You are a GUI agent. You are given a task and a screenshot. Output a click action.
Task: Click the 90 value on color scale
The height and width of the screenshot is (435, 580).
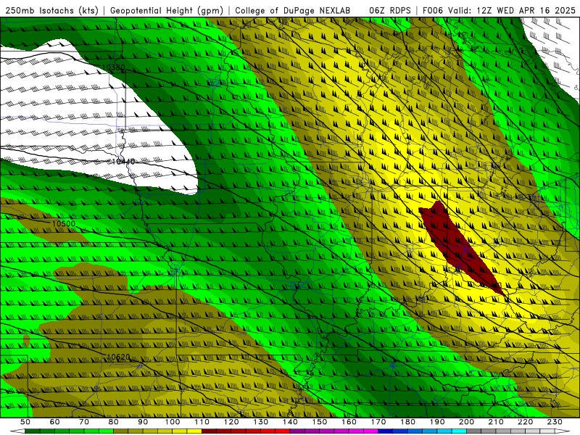pyautogui.click(x=143, y=422)
